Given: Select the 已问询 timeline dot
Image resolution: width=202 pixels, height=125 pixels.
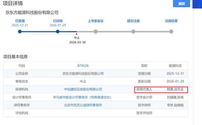Looking at the screenshot, I should coord(58,31).
